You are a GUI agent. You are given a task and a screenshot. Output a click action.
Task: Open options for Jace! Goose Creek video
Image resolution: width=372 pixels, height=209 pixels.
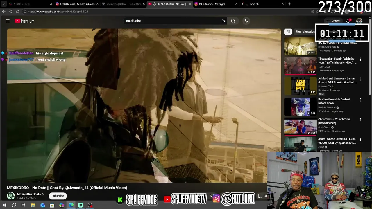pyautogui.click(x=361, y=139)
